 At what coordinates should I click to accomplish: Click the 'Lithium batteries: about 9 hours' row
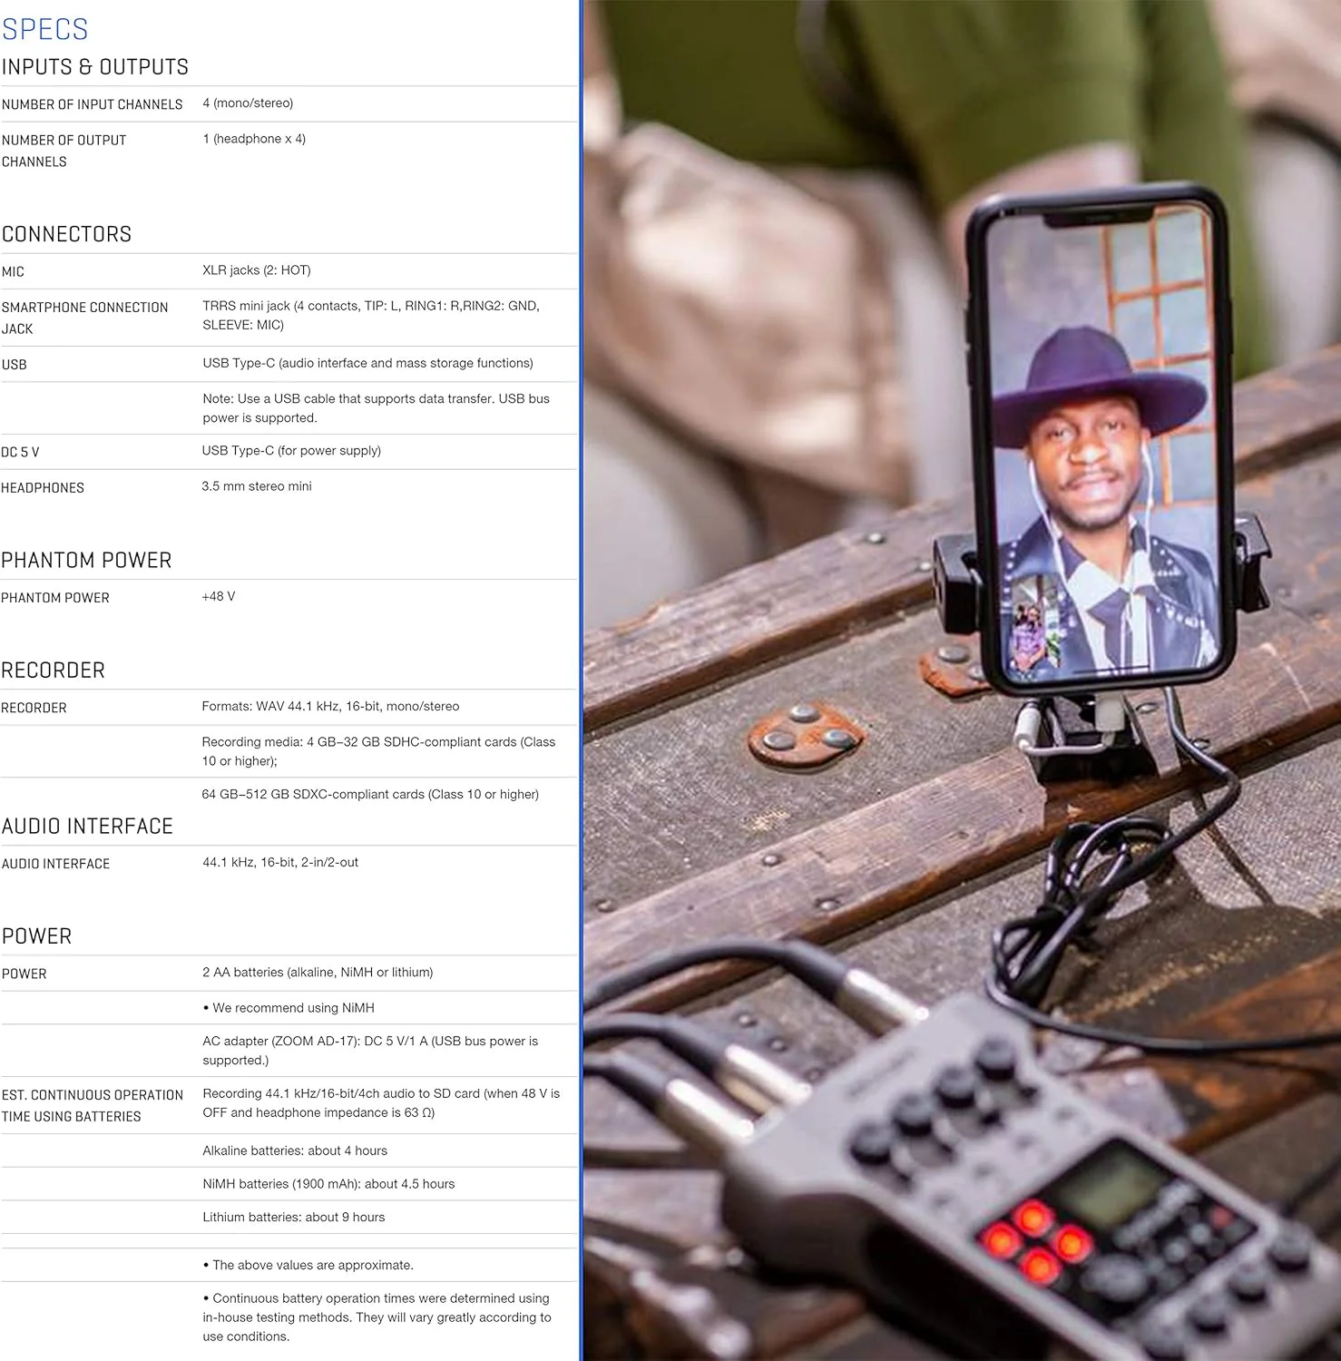pos(292,1217)
